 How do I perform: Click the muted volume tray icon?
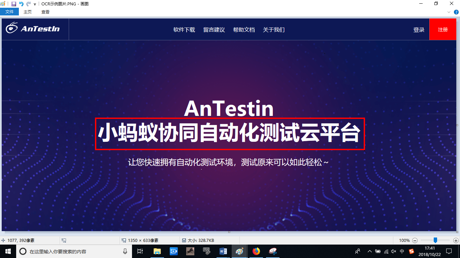(394, 251)
